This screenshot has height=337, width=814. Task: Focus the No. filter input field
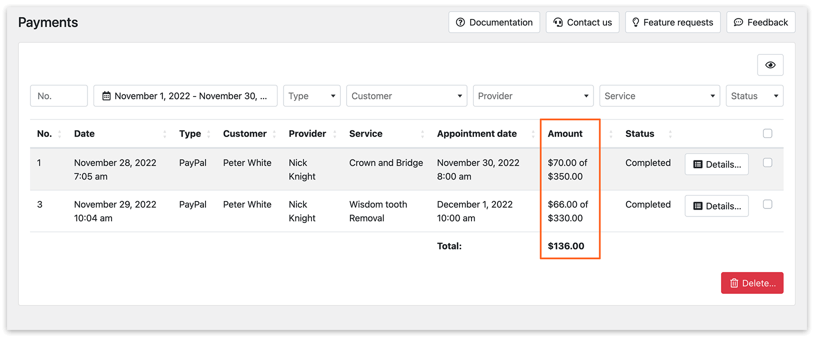(59, 96)
